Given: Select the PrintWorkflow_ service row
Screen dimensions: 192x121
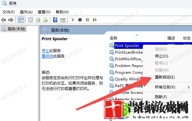Looking at the screenshot, I should coord(129,59).
